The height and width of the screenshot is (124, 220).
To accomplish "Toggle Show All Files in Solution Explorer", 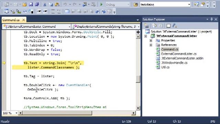I will point(154,26).
